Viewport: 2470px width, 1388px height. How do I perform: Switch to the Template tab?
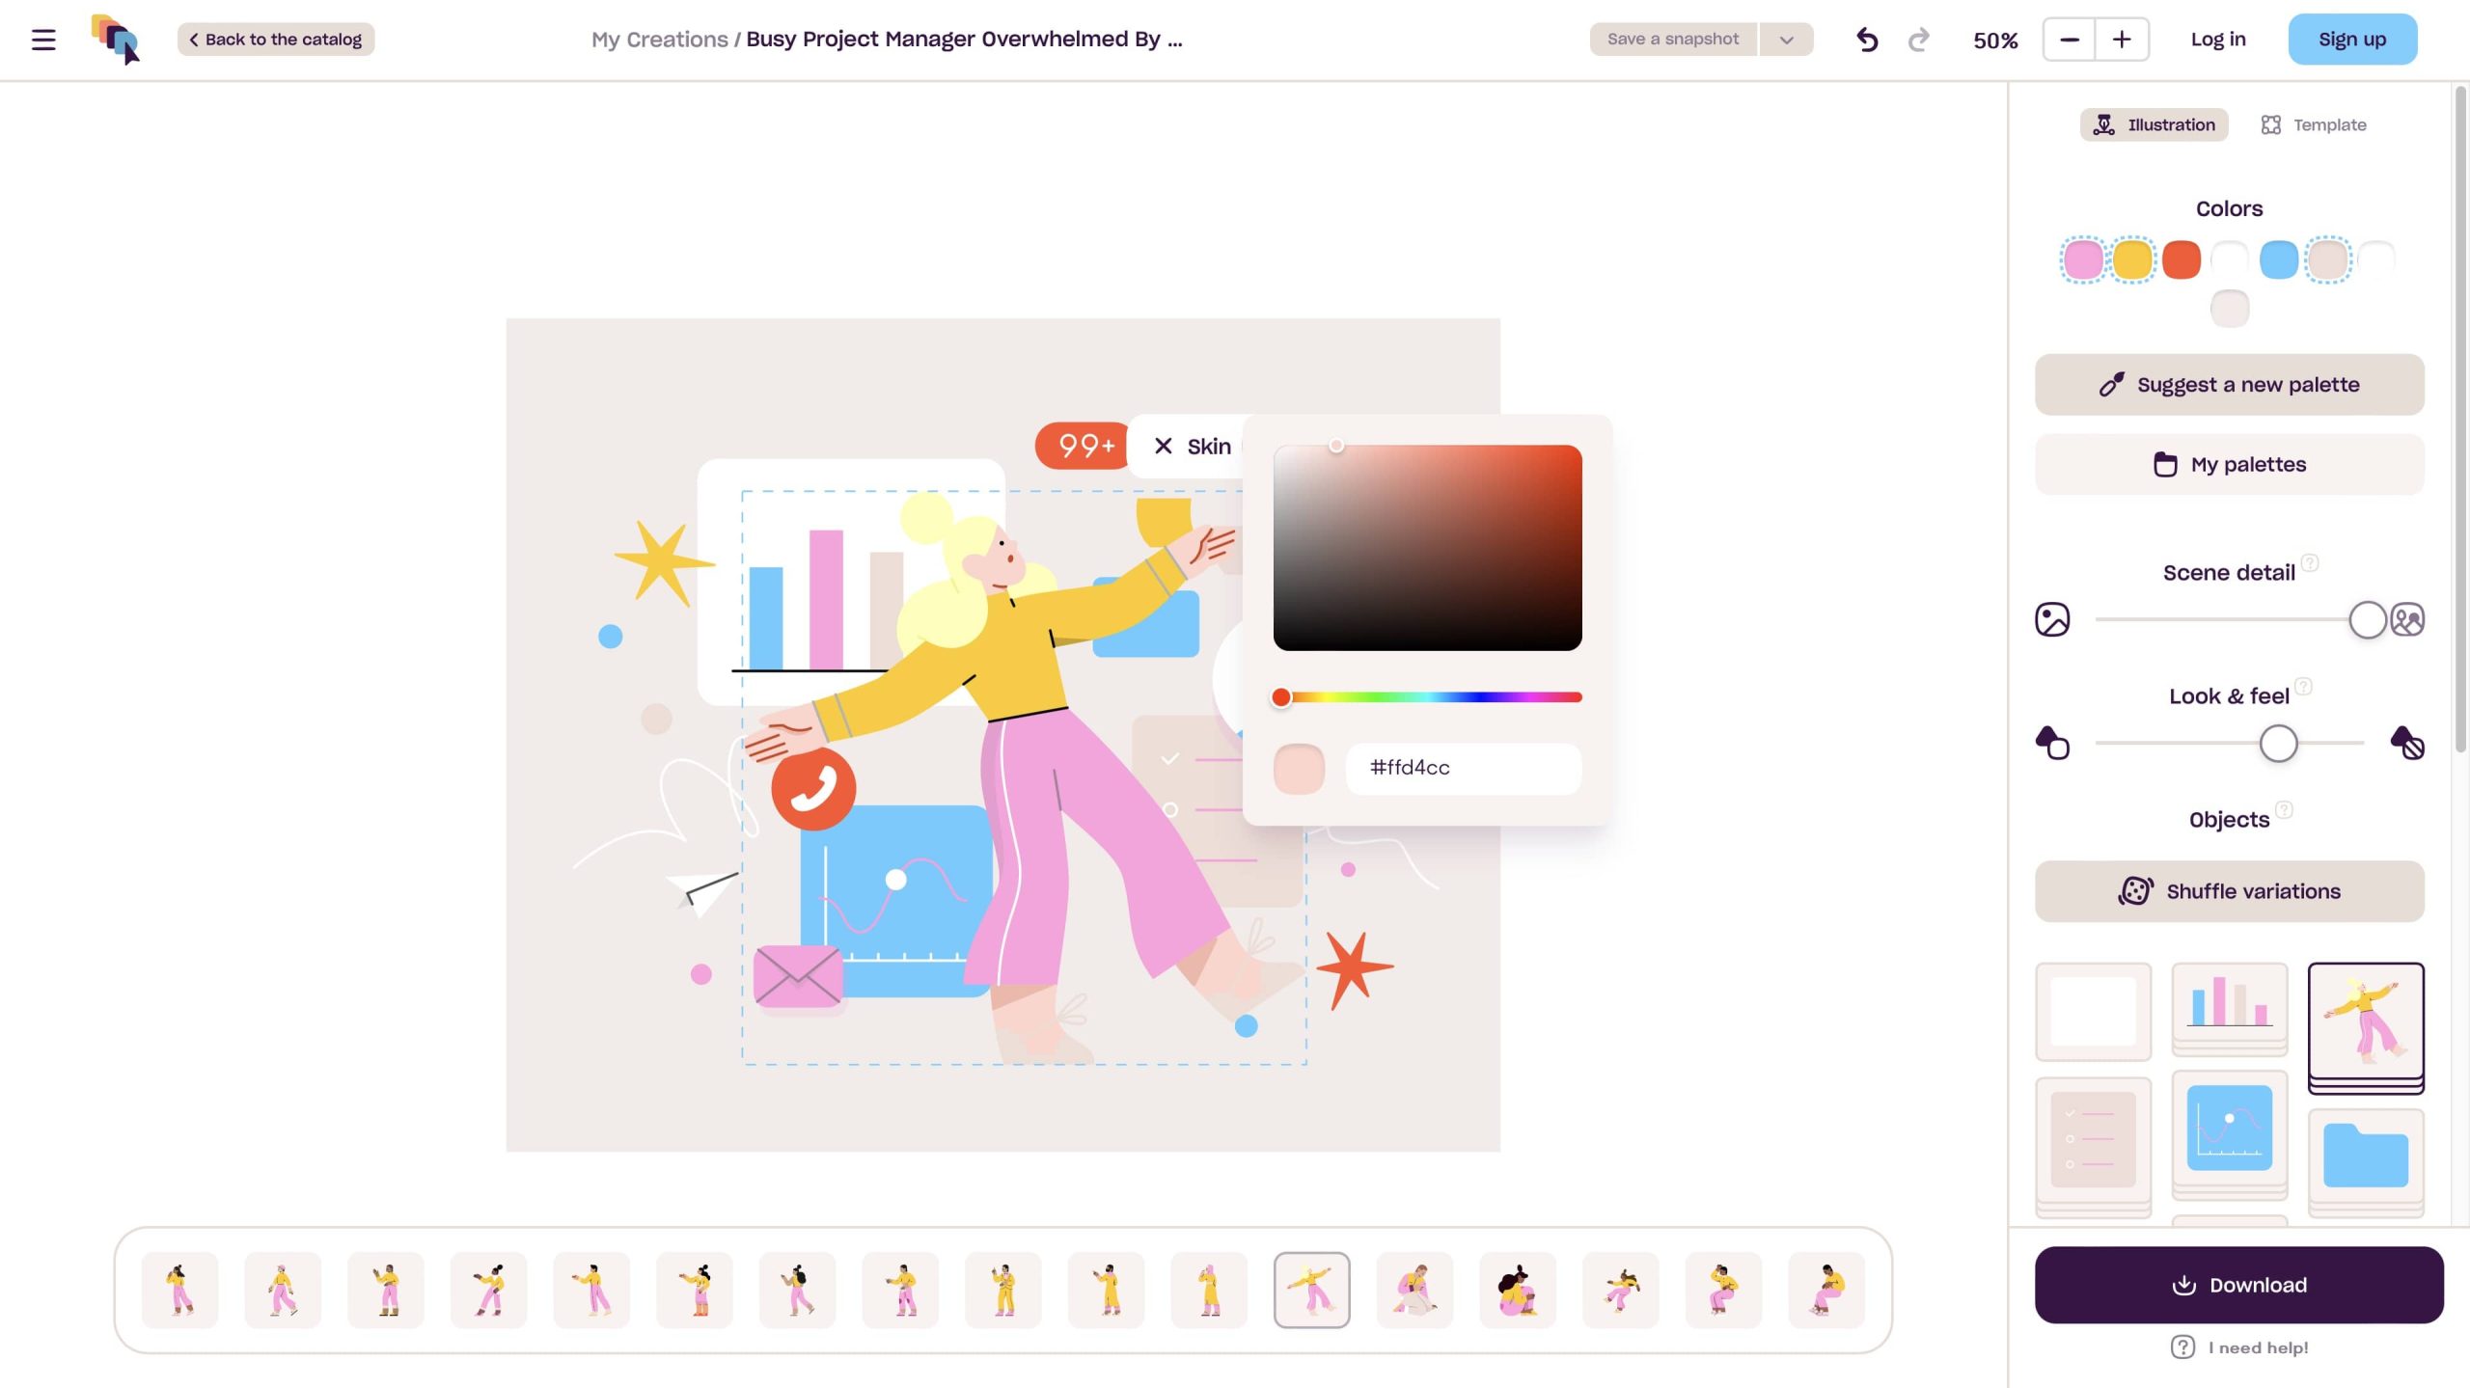pyautogui.click(x=2313, y=124)
